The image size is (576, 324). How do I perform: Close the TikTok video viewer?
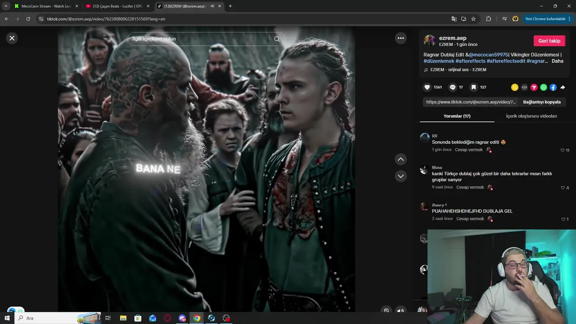[x=12, y=38]
